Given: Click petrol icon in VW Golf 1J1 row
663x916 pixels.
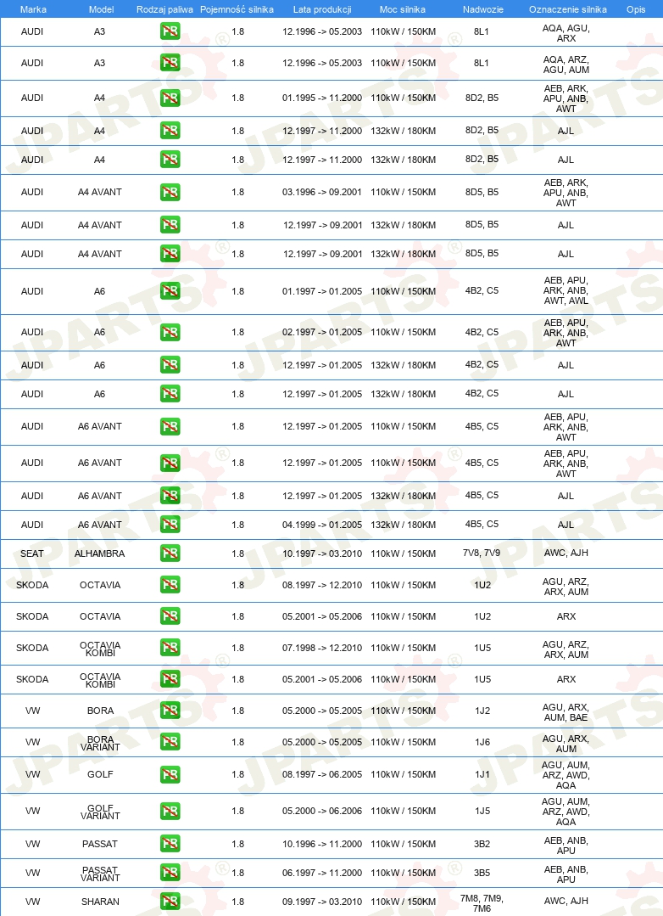Looking at the screenshot, I should coord(170,774).
